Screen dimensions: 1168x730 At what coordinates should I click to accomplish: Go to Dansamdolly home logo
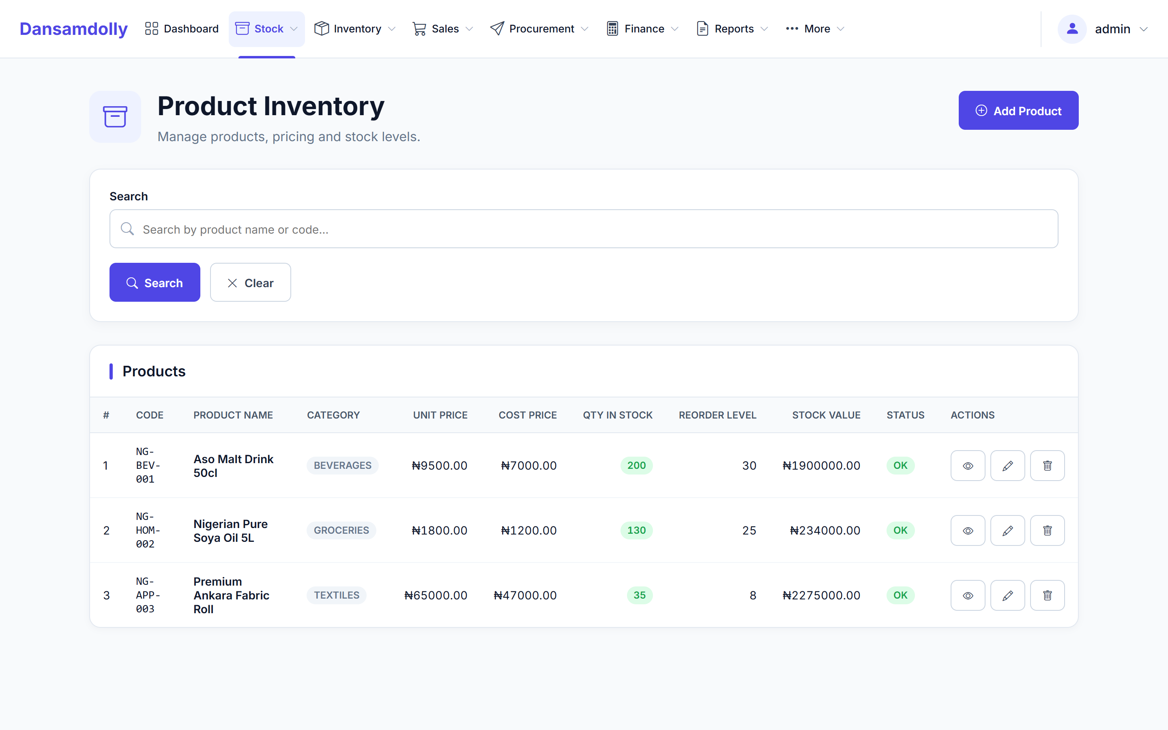point(74,29)
